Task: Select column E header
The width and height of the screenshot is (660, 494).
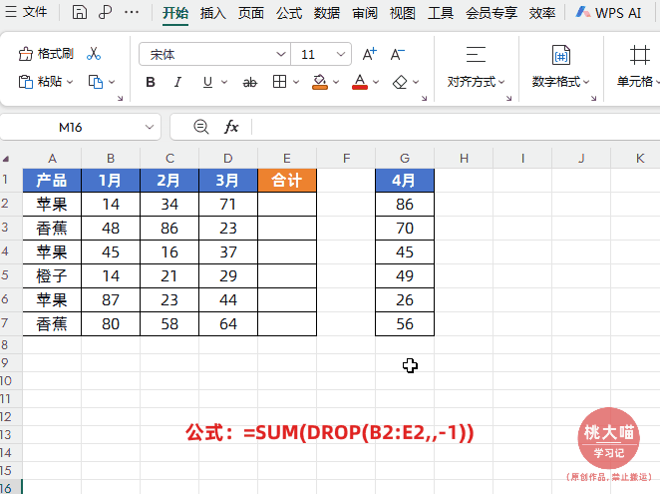Action: (287, 159)
